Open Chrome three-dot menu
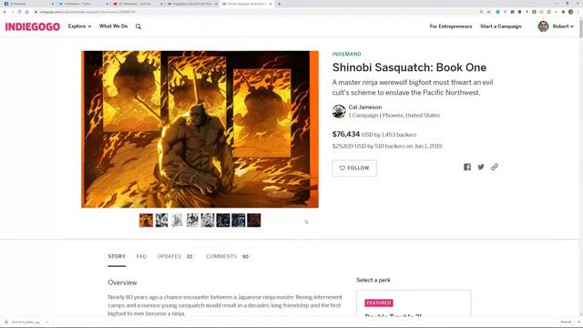 pyautogui.click(x=578, y=12)
